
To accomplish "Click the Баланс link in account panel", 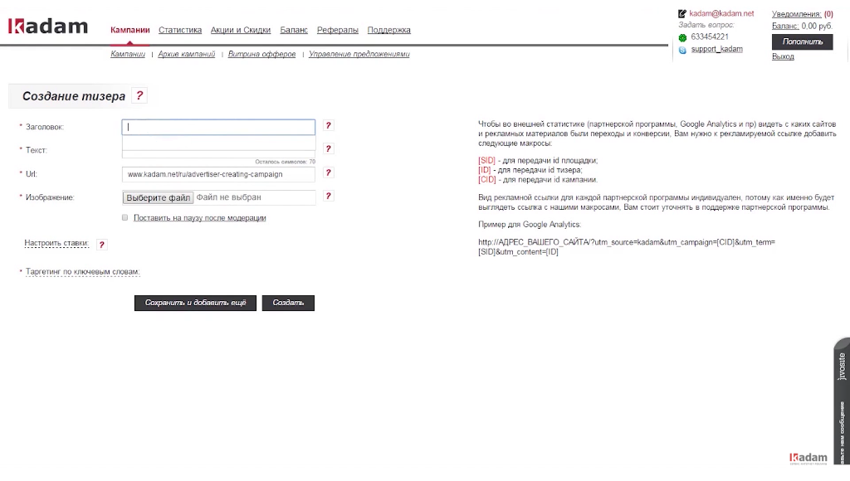I will (785, 26).
